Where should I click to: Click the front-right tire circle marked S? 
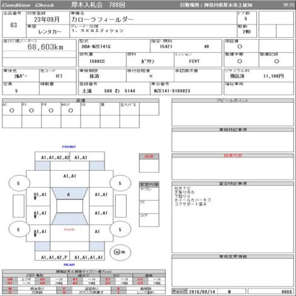coord(120,183)
